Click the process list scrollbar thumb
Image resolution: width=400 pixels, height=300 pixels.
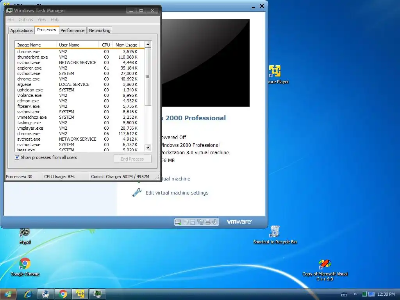tap(148, 77)
